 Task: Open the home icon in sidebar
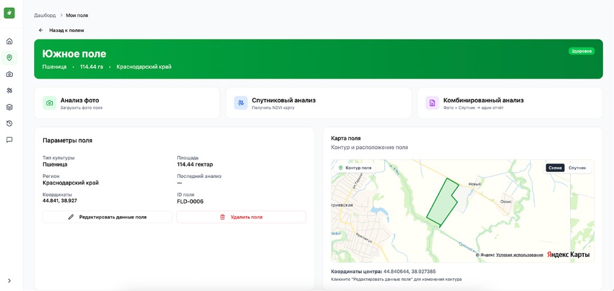pyautogui.click(x=9, y=41)
